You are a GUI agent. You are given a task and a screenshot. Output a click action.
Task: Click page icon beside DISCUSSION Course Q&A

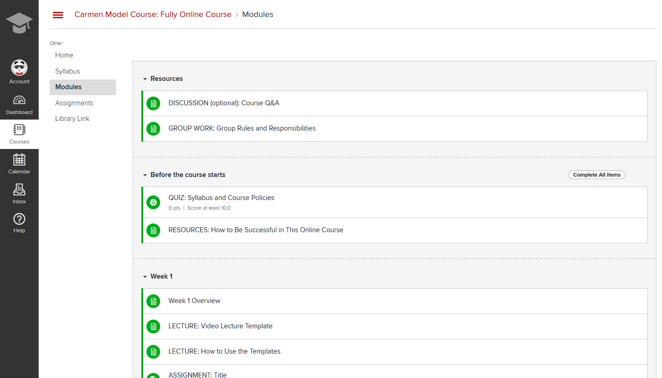pyautogui.click(x=153, y=103)
